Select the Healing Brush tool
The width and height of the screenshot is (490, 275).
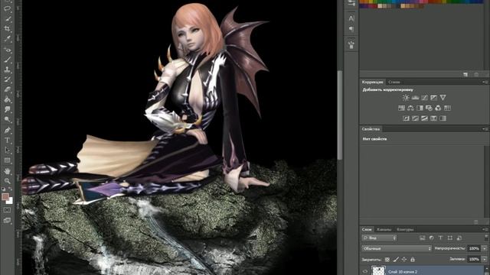tap(7, 49)
